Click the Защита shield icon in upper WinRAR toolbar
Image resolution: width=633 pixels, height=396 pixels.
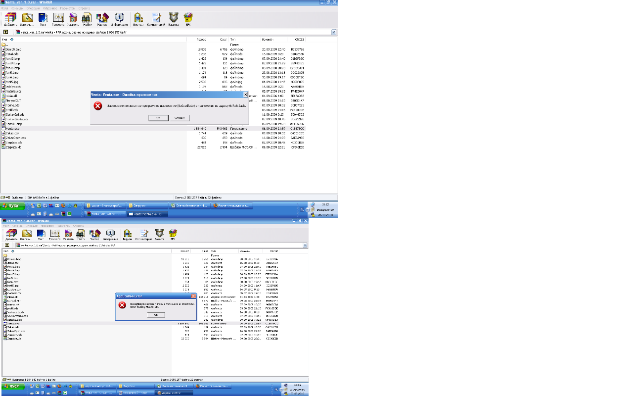click(x=173, y=19)
